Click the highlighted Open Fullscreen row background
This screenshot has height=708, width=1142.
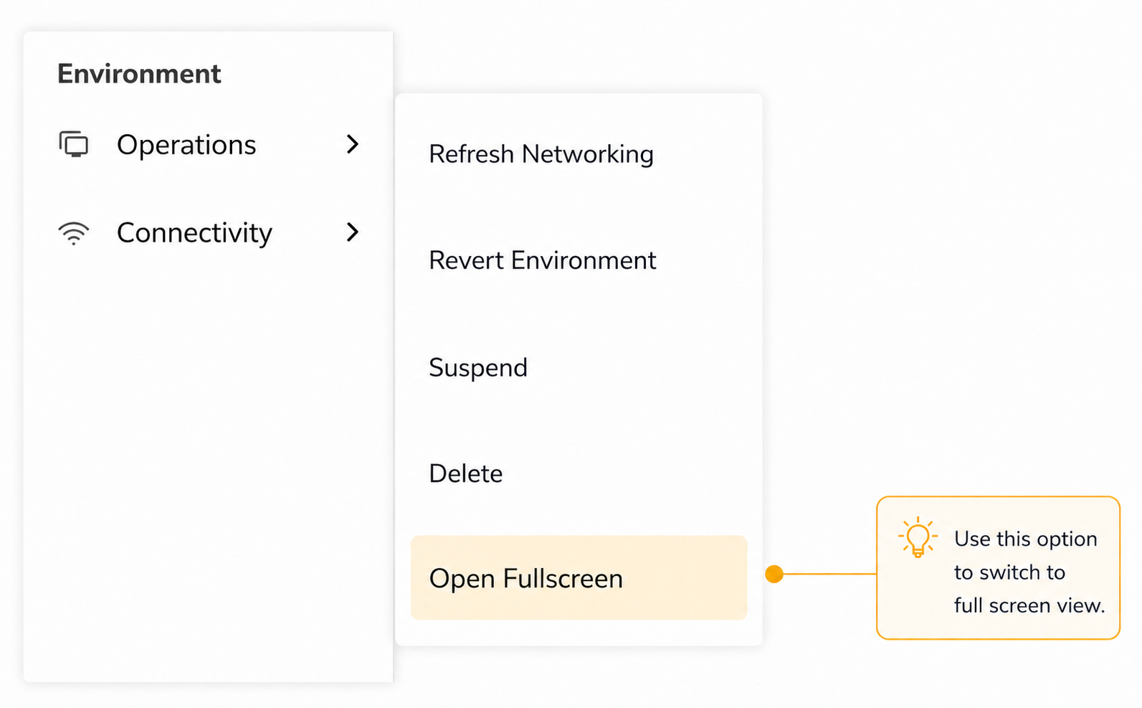click(x=579, y=577)
